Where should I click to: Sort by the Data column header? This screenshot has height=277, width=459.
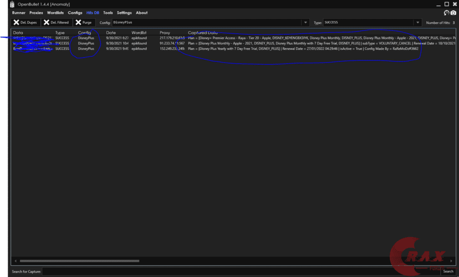point(18,33)
